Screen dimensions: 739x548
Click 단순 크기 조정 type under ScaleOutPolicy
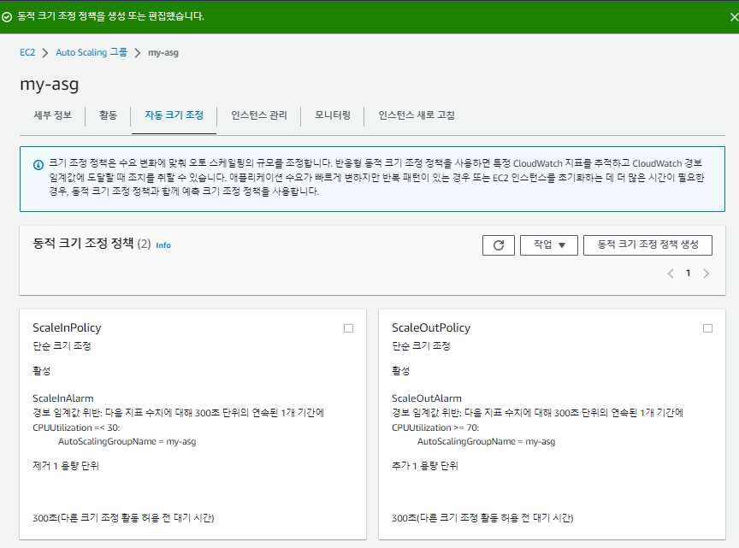[x=421, y=346]
